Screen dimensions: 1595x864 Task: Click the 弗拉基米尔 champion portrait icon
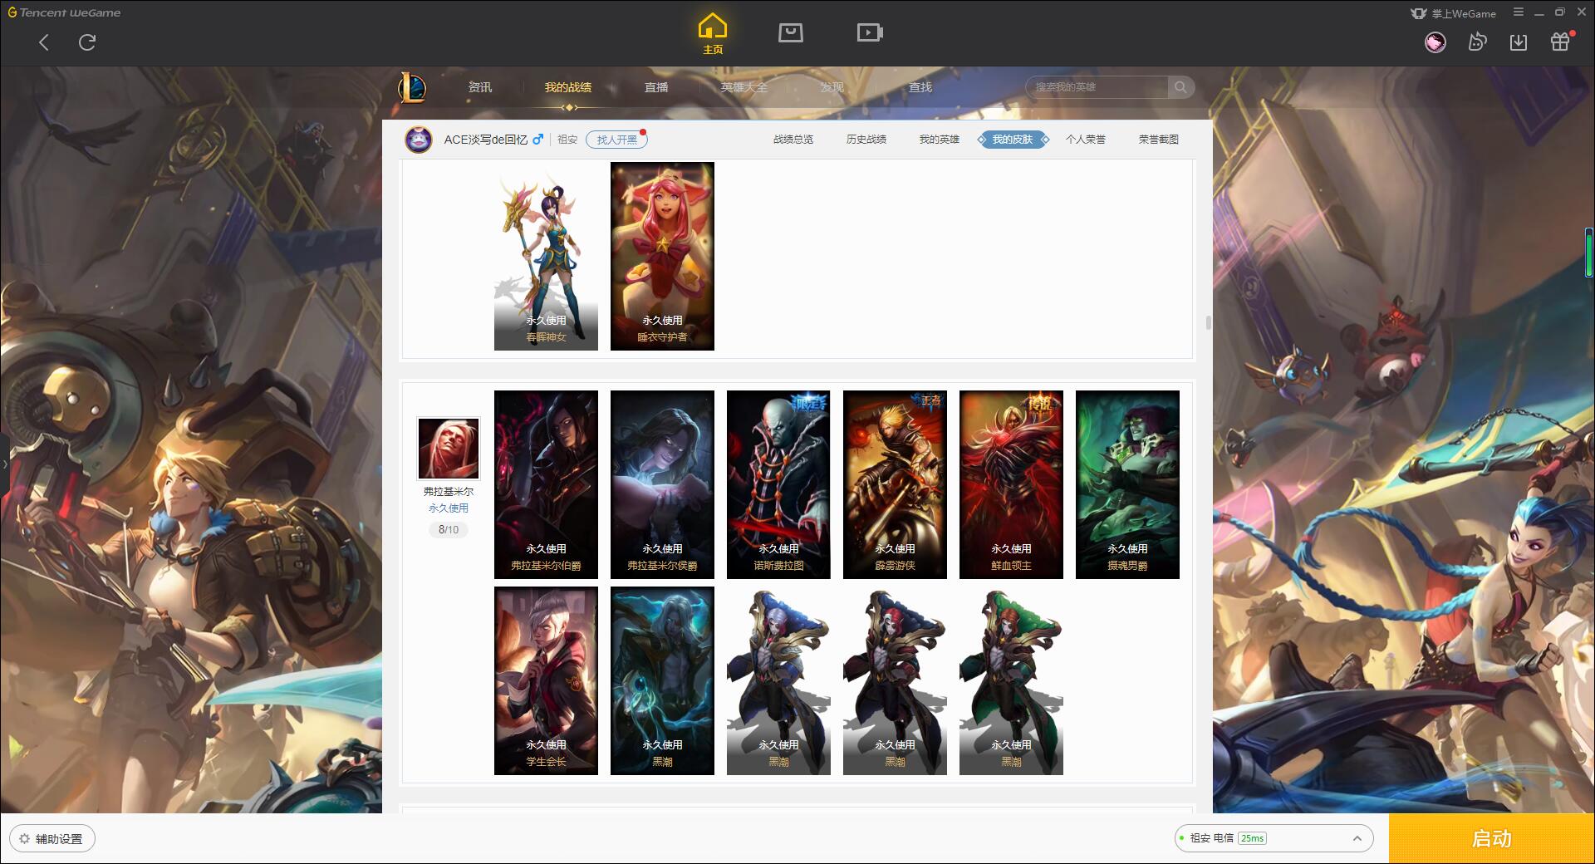point(449,449)
